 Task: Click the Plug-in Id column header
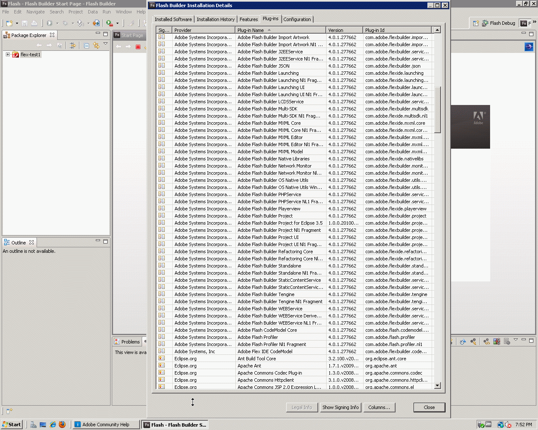397,30
